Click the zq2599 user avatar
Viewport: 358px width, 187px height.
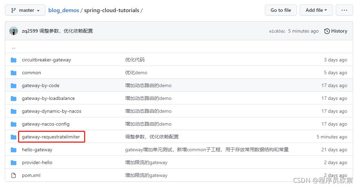click(x=14, y=31)
